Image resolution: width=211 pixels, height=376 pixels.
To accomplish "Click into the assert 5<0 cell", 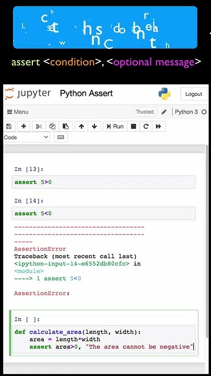I will [x=104, y=214].
